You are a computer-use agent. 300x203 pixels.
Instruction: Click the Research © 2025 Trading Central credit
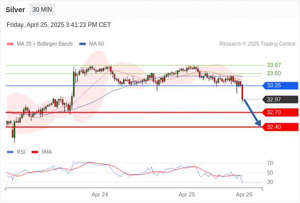pyautogui.click(x=257, y=44)
